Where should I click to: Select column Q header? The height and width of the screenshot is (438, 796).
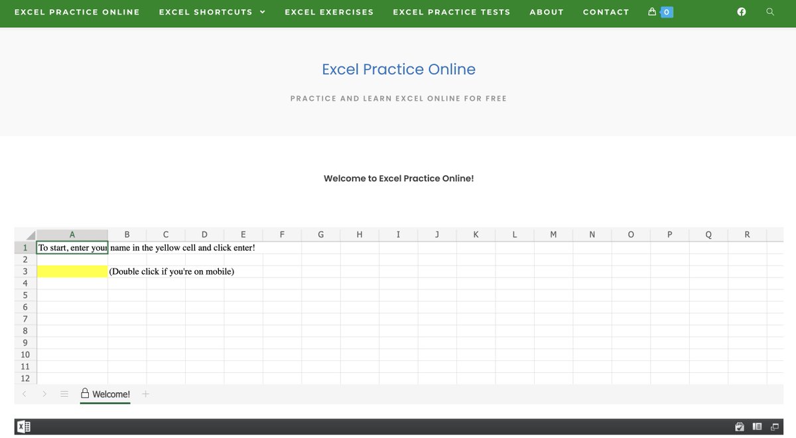[708, 234]
